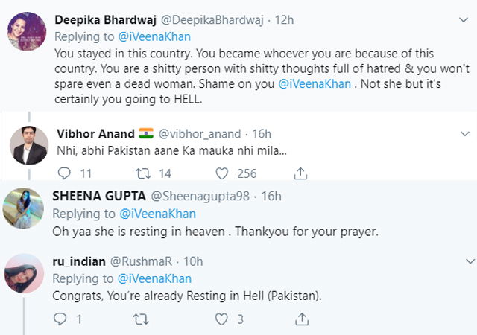Image resolution: width=477 pixels, height=335 pixels.
Task: Open ru_indian's profile avatar
Action: click(x=24, y=273)
